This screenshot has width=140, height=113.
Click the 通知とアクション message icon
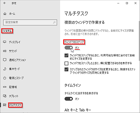(5, 60)
